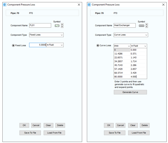Step the FL01 symbol selector up

click(x=62, y=24)
